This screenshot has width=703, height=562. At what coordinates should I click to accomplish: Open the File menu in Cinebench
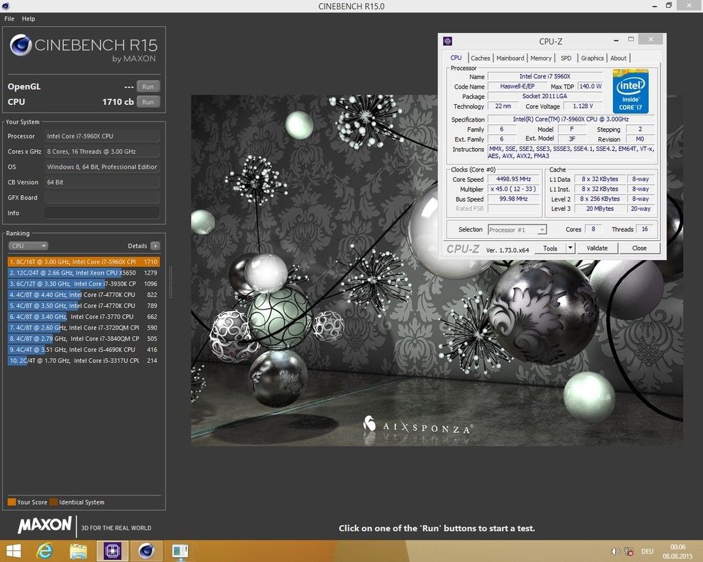click(x=9, y=19)
